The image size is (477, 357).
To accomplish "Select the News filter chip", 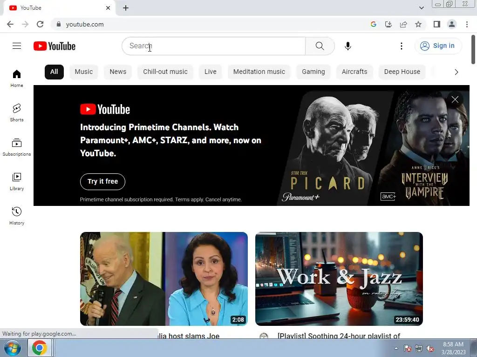I will pyautogui.click(x=118, y=72).
